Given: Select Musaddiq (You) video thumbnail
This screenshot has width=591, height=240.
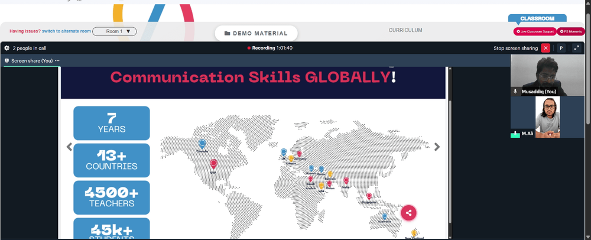Looking at the screenshot, I should click(547, 75).
